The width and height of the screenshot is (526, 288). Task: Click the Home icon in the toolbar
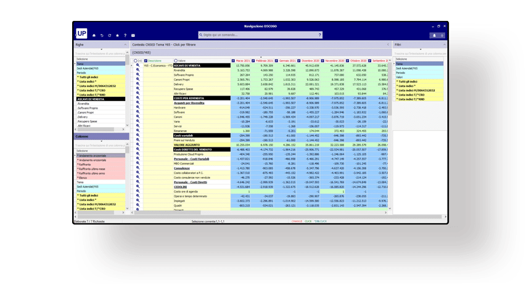pos(94,35)
